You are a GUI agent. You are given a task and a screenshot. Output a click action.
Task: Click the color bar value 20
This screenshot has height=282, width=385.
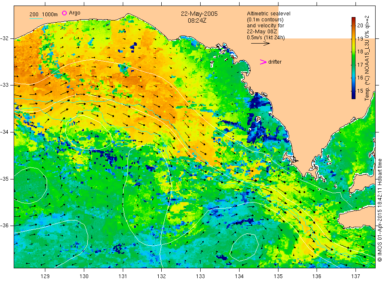coord(360,25)
